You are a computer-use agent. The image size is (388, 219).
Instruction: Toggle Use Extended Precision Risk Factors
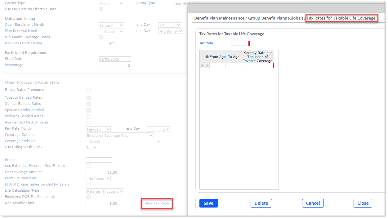tap(88, 166)
